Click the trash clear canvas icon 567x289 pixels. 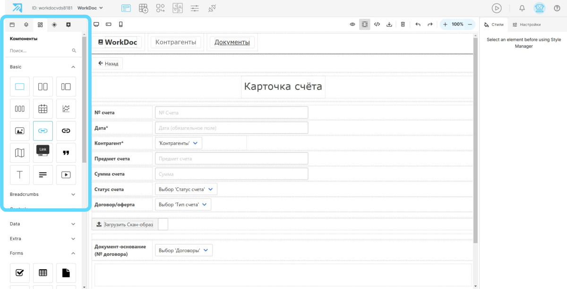(x=403, y=24)
